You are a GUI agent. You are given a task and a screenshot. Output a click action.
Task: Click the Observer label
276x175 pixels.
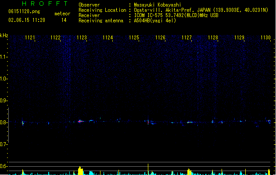(89, 5)
